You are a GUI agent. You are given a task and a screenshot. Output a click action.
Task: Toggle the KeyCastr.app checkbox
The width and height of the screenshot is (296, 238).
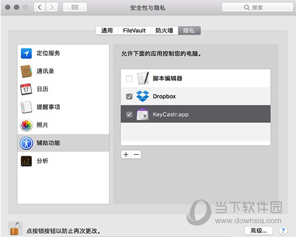click(129, 114)
